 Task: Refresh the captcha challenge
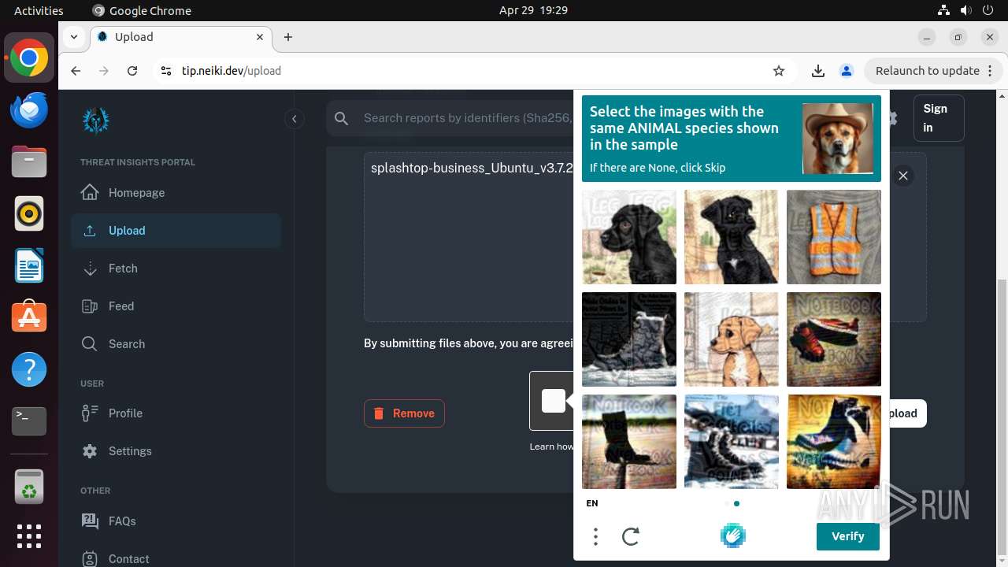631,537
